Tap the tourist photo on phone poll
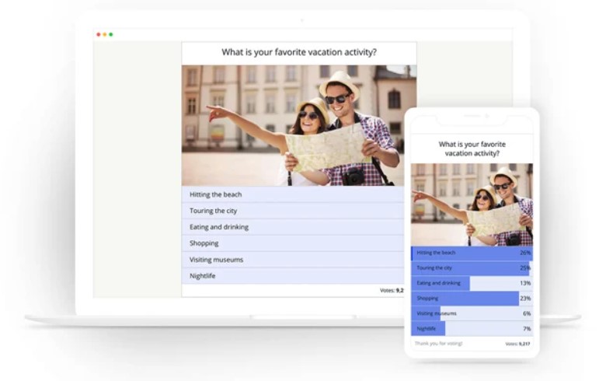 [472, 204]
